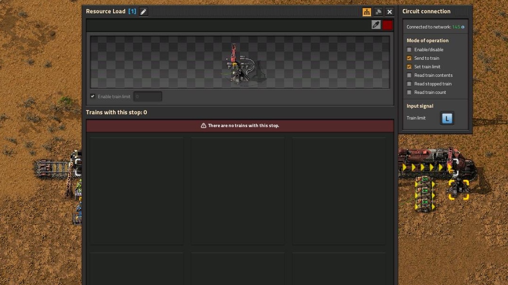Click the Resource Load [1] title text
Image resolution: width=508 pixels, height=285 pixels.
(x=111, y=11)
